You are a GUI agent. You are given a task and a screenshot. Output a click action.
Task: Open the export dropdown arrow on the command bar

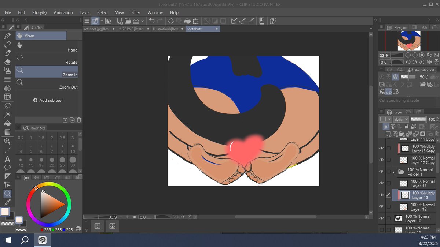143,21
